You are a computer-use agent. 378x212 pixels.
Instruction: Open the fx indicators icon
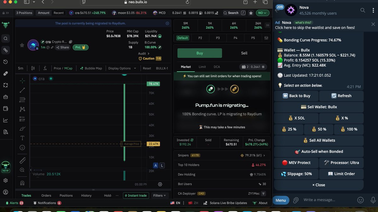45,68
